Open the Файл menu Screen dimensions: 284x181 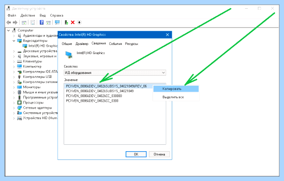coord(12,16)
